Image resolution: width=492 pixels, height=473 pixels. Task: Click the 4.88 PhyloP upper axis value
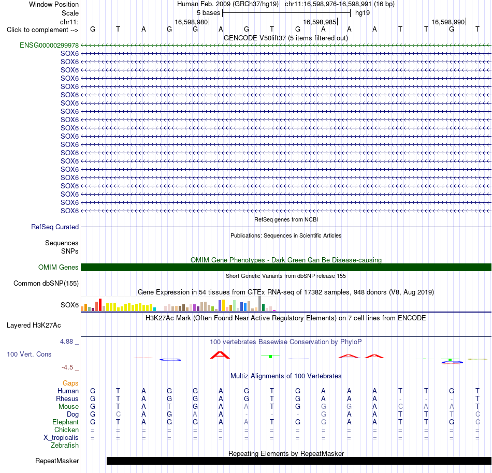(x=66, y=342)
